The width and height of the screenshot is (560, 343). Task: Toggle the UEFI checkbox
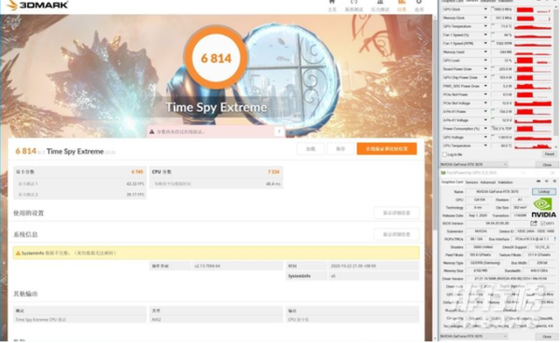click(x=543, y=223)
